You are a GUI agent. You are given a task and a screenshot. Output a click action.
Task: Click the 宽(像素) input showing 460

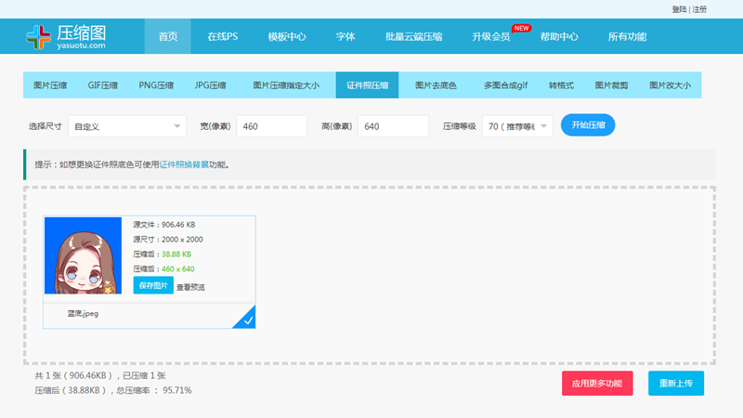[x=272, y=126]
